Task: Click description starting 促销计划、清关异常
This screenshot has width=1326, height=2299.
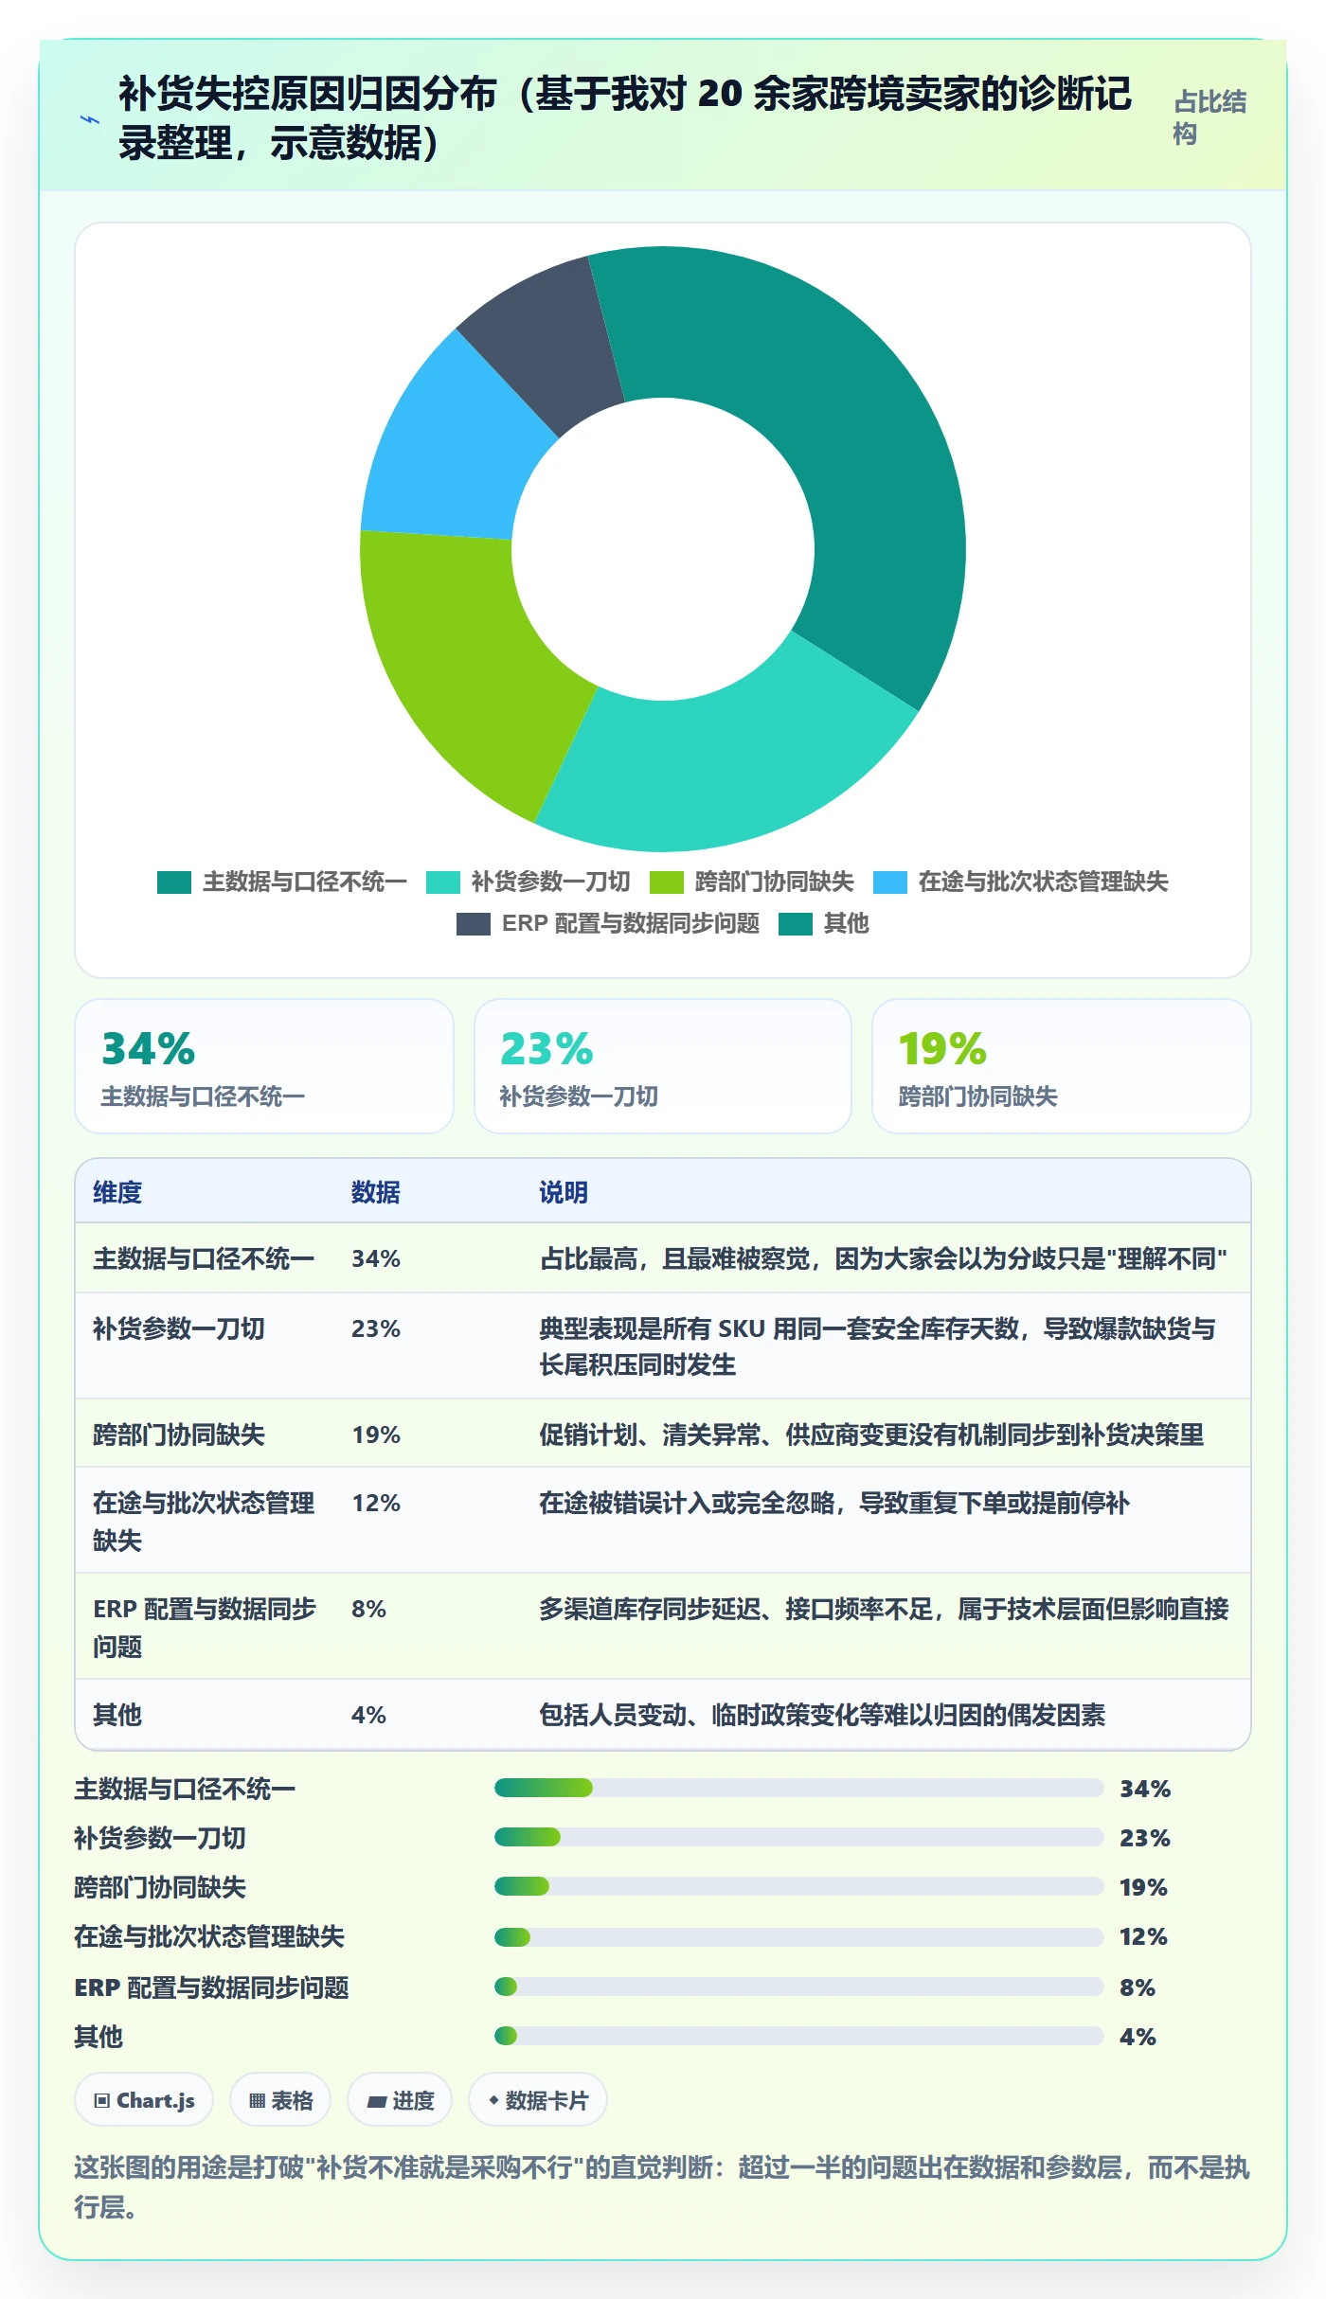Action: point(871,1435)
